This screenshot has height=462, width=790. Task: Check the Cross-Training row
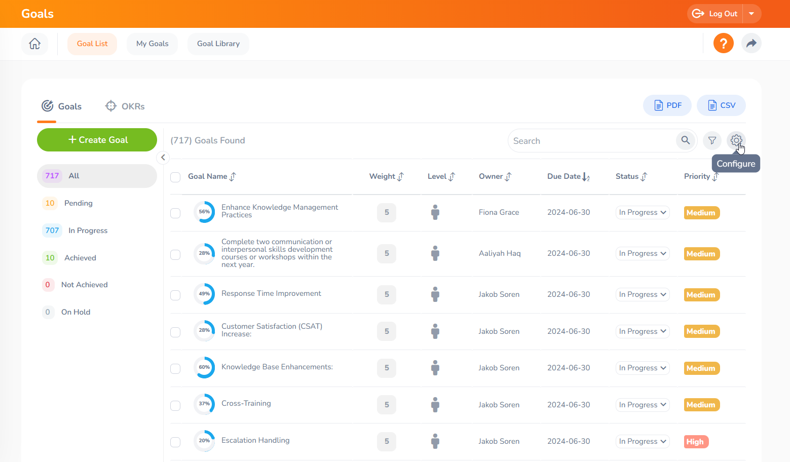[175, 405]
